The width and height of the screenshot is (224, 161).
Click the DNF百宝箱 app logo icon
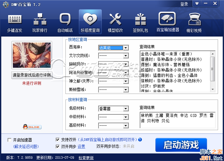pyautogui.click(x=6, y=5)
